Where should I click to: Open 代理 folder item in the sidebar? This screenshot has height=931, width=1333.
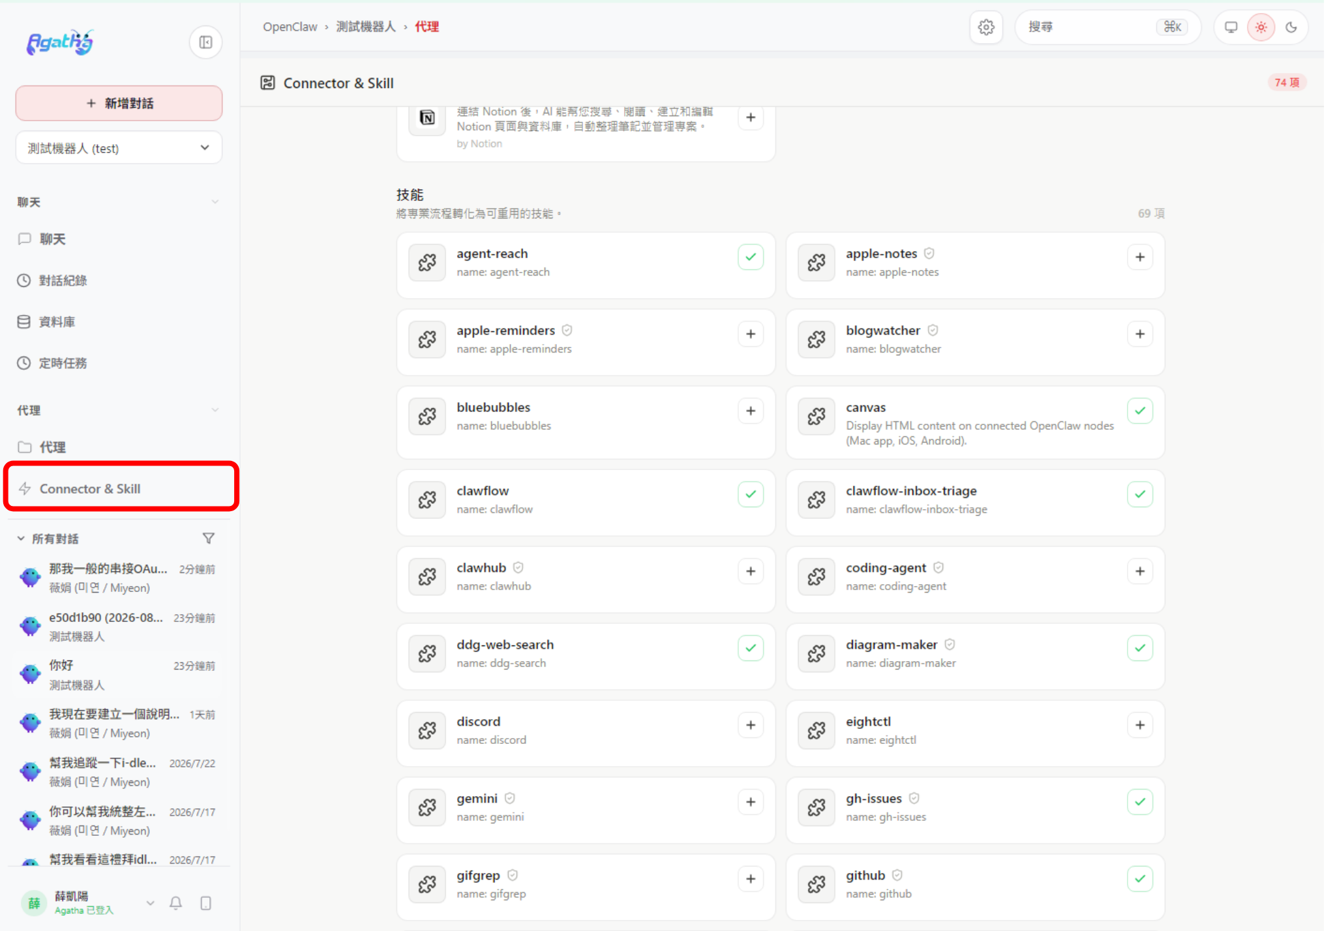(119, 447)
